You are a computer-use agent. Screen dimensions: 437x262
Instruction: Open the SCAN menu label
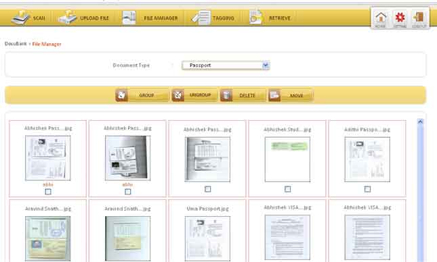point(39,18)
